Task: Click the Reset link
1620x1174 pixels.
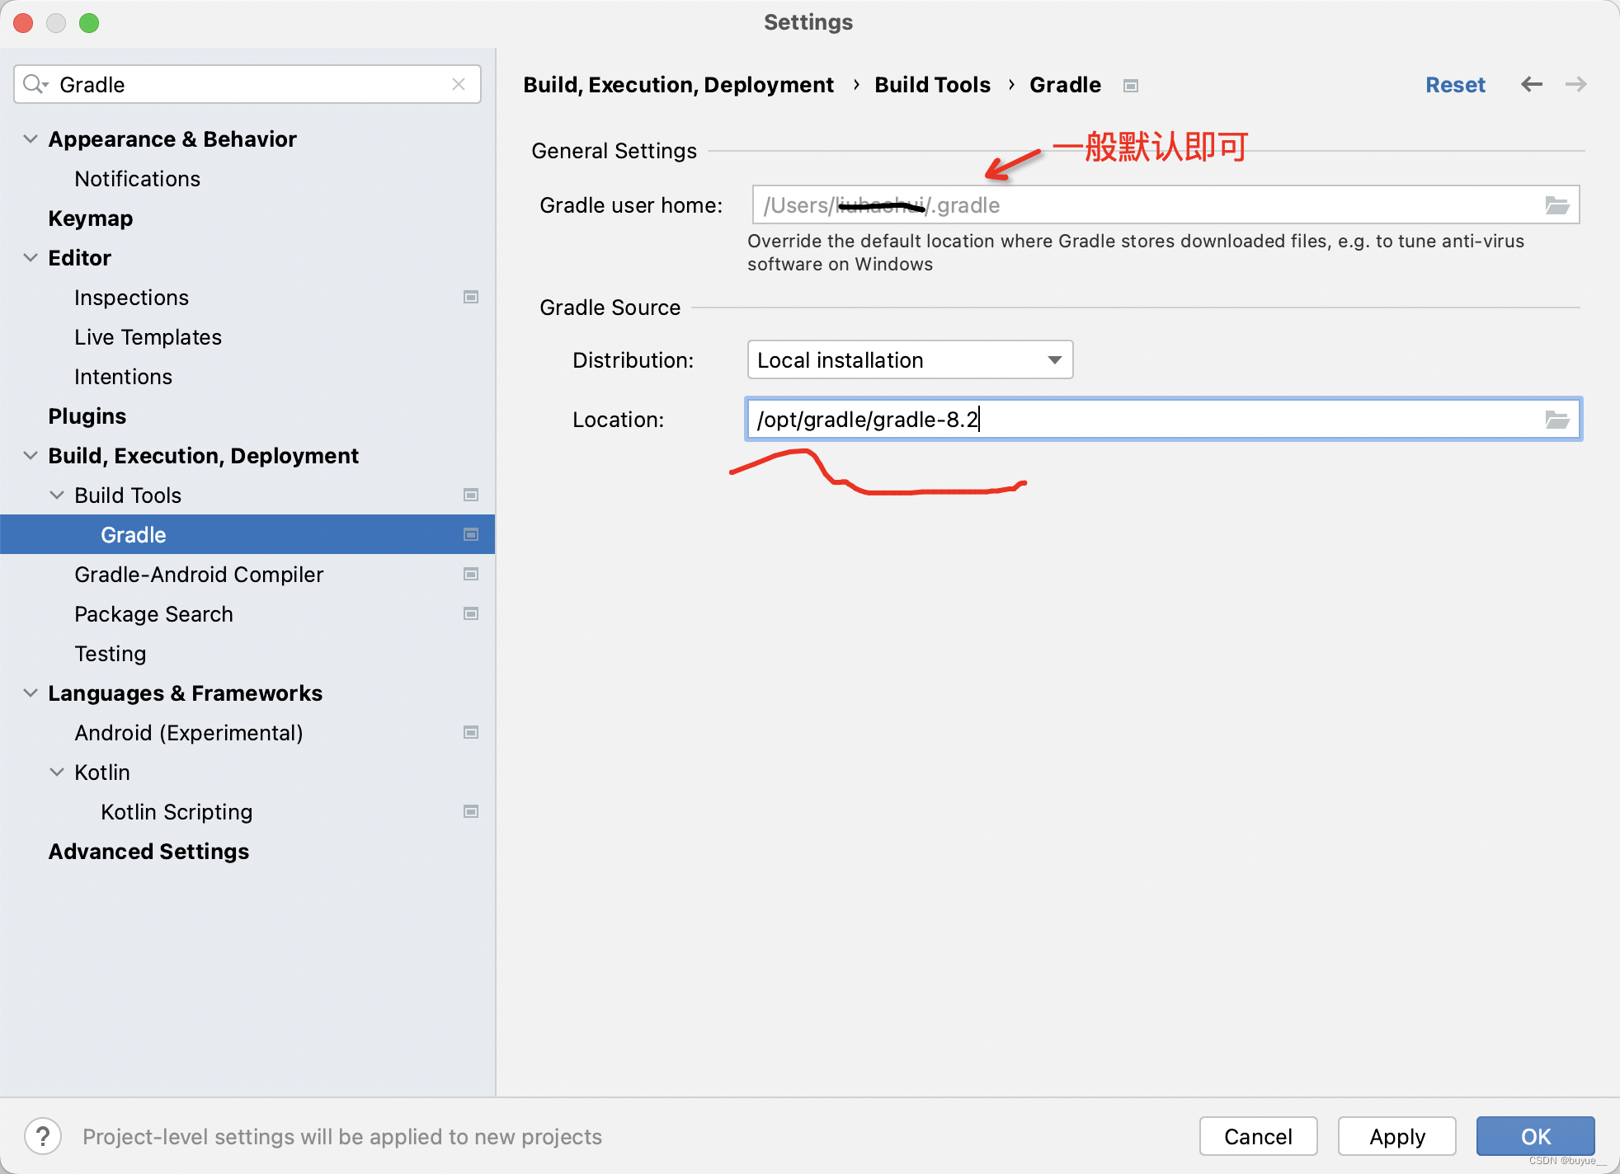Action: (x=1455, y=85)
